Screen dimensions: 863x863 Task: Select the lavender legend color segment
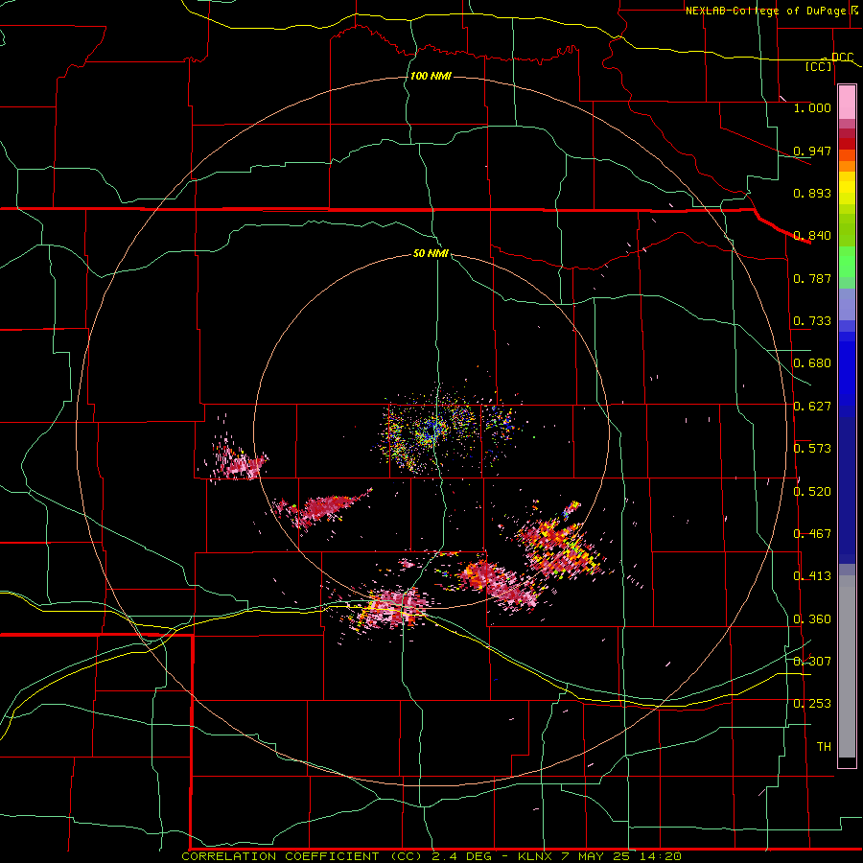coord(847,304)
